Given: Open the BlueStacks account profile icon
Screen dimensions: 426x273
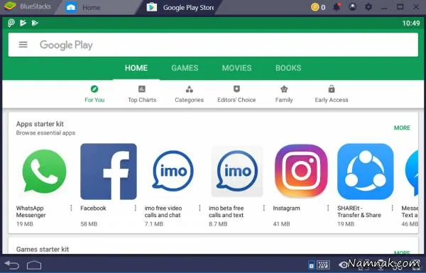Looking at the screenshot, I should [x=353, y=7].
